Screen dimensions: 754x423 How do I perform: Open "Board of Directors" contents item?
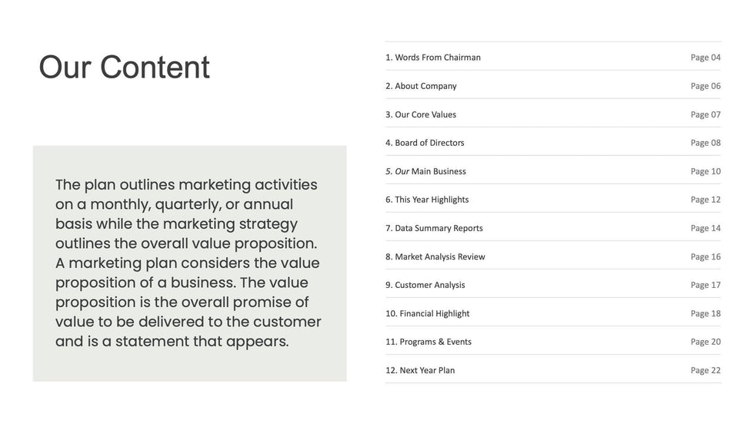coord(425,143)
